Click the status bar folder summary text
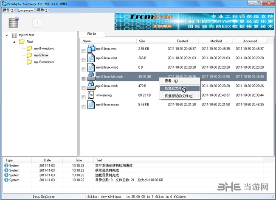The image size is (276, 200). (136, 197)
